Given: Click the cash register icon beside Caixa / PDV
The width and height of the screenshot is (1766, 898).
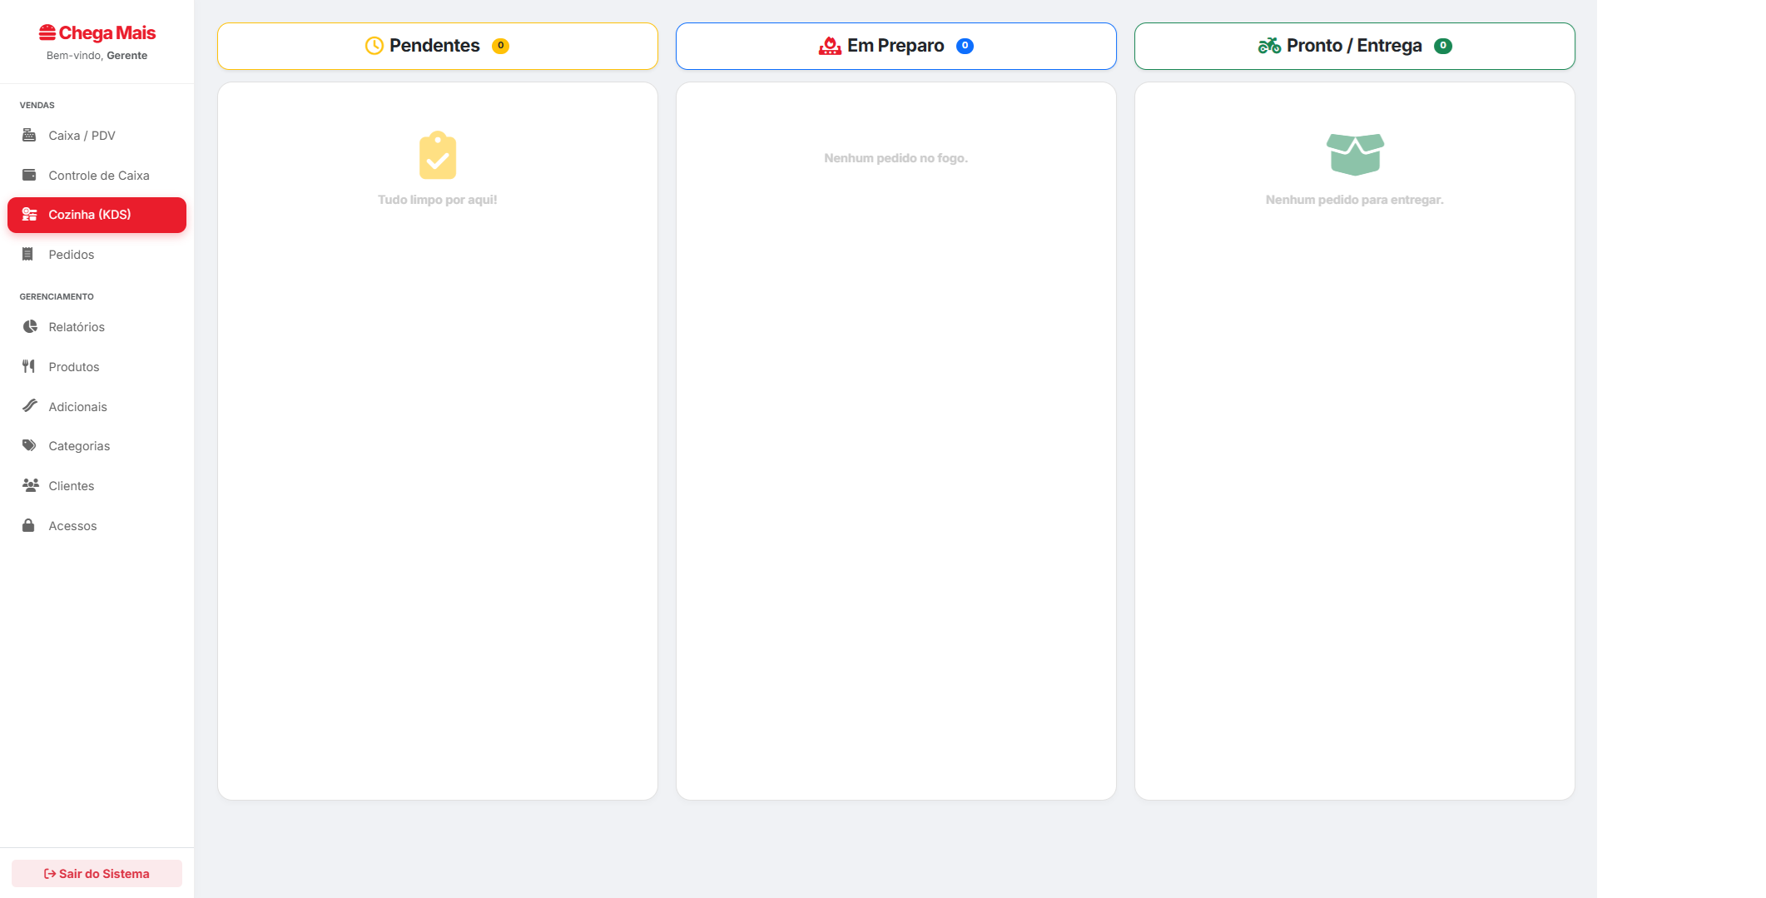Looking at the screenshot, I should [x=29, y=135].
